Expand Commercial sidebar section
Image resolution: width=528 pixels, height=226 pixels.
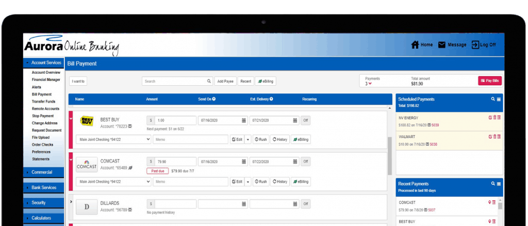pos(43,172)
